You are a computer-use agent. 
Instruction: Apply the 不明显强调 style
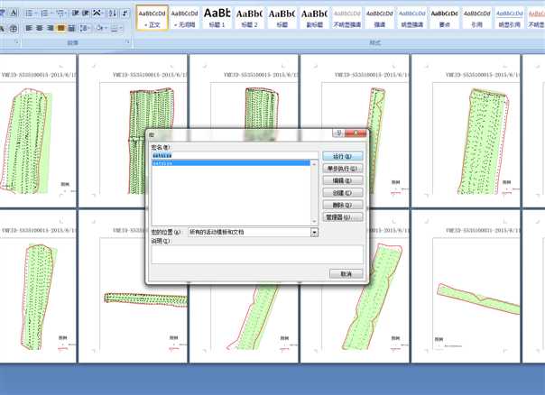pos(346,18)
